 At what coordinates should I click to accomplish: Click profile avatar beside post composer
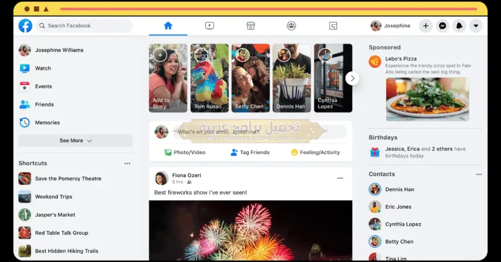coord(161,132)
